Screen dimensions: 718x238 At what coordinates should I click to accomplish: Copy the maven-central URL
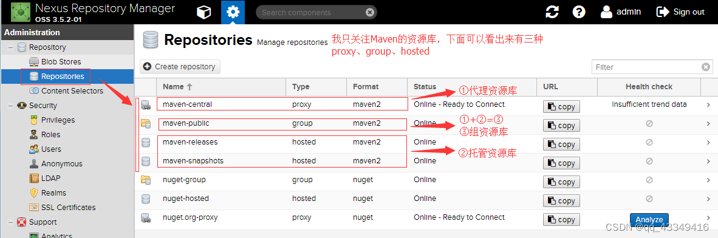tap(561, 107)
